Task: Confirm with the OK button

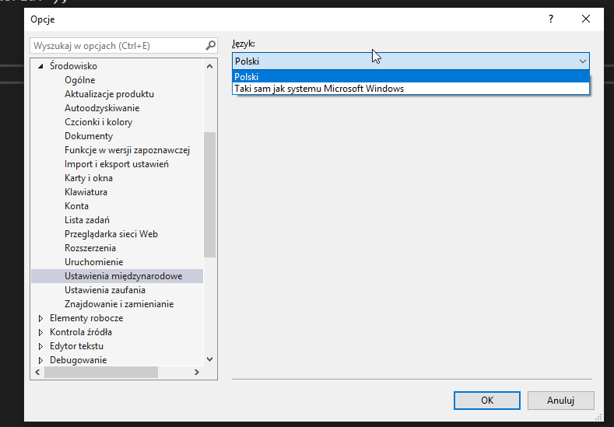Action: [486, 401]
